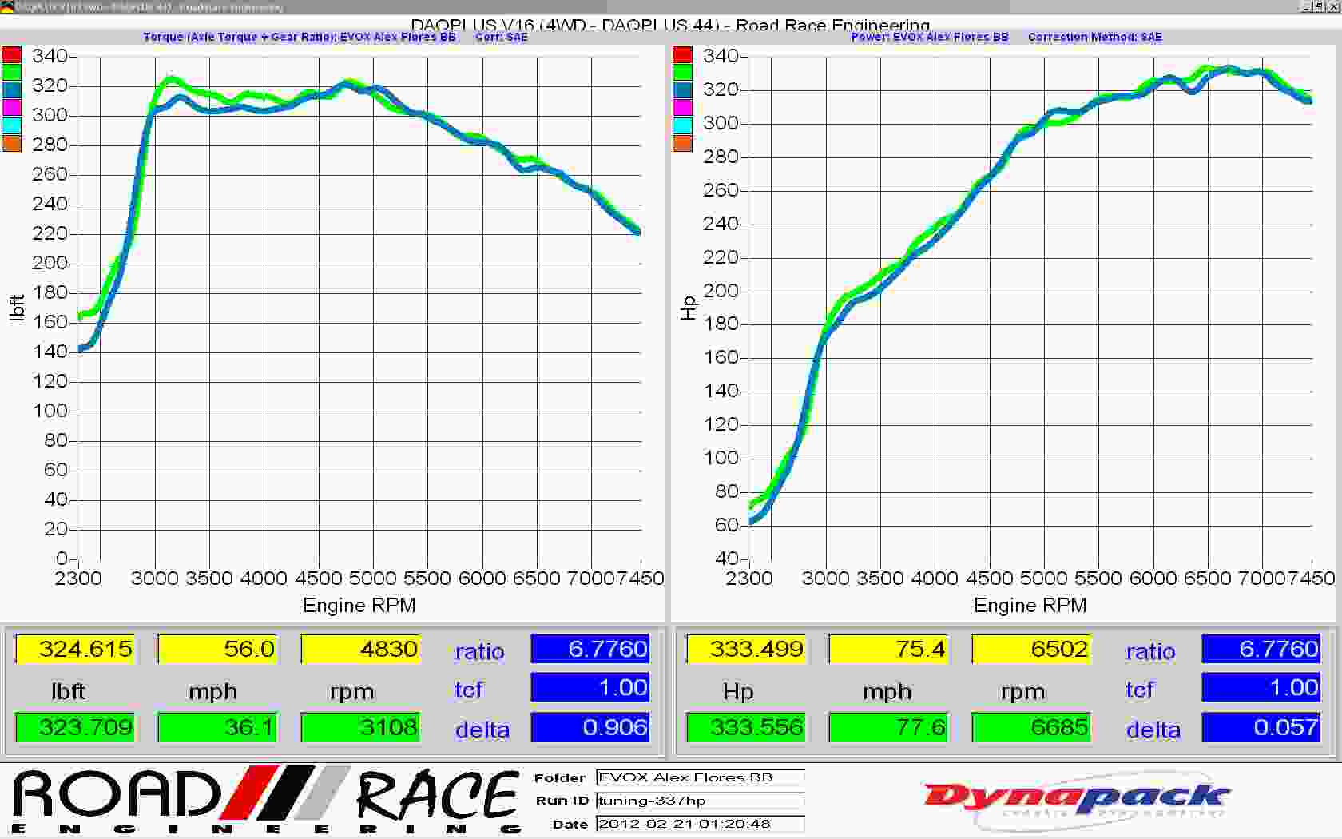
Task: Click the green 333.556 Hp power value
Action: pyautogui.click(x=746, y=727)
